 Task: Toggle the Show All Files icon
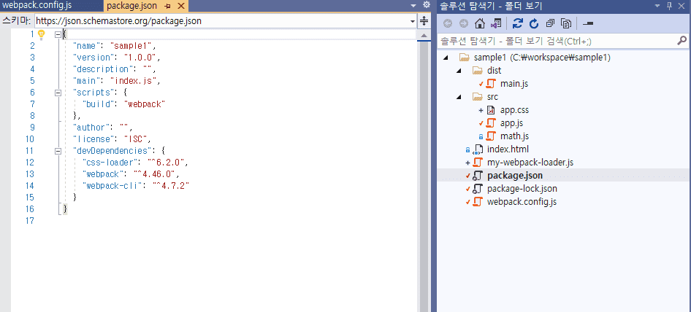pos(566,23)
